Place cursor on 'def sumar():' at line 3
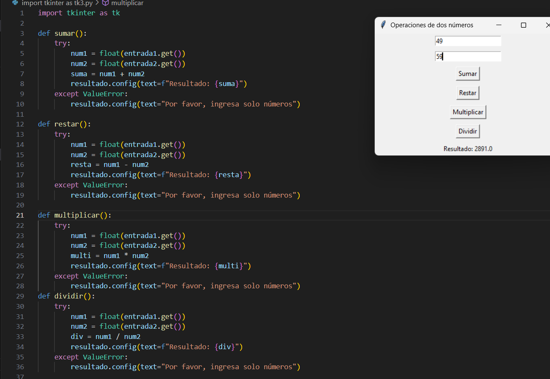Screen dimensions: 550x379 tap(62, 33)
